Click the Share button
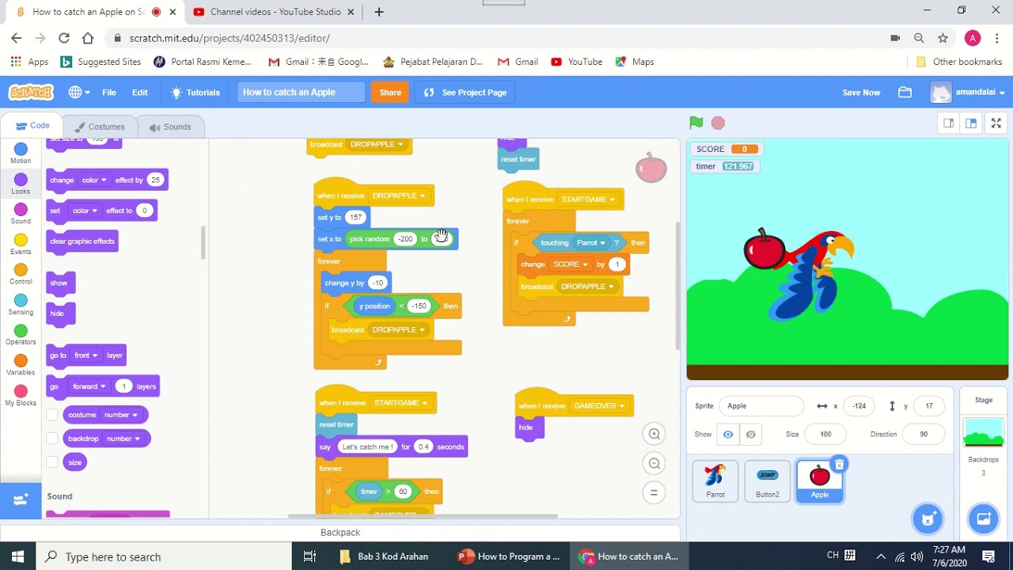The height and width of the screenshot is (570, 1013). [x=390, y=93]
